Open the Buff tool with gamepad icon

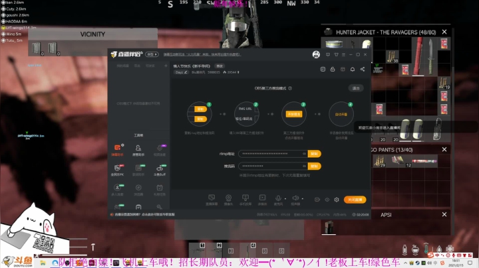(x=160, y=170)
